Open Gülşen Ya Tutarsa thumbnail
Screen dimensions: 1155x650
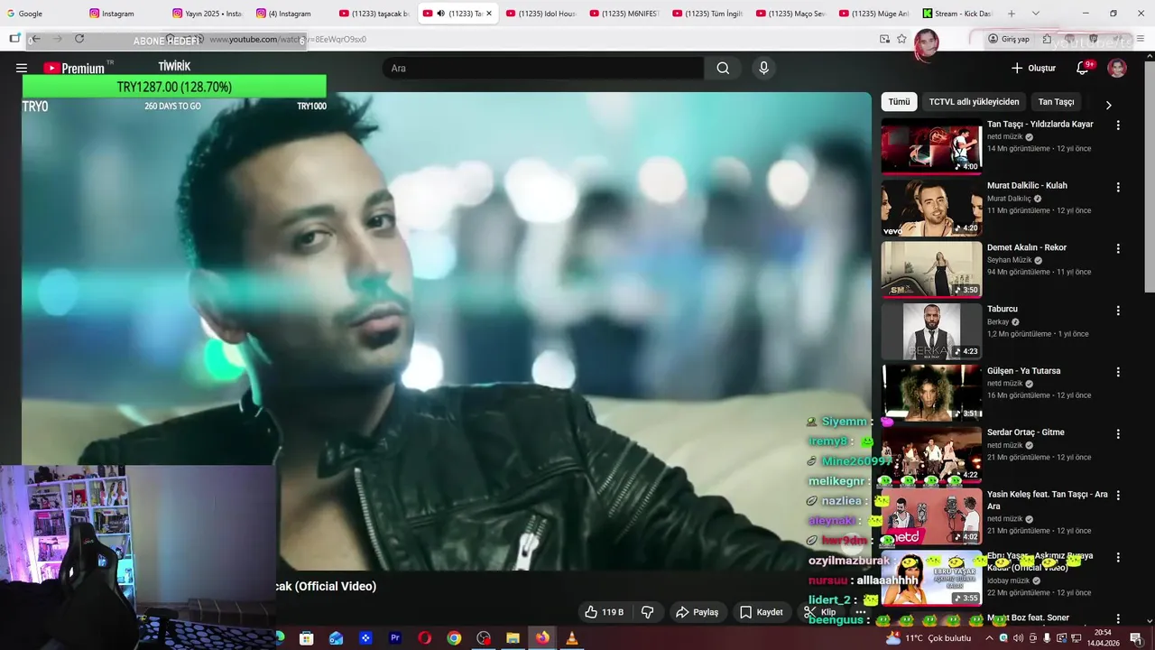931,392
